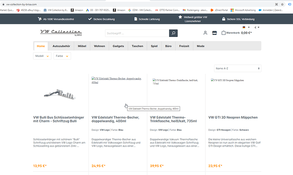
Task: Open the Autozubehör category
Action: point(61,46)
